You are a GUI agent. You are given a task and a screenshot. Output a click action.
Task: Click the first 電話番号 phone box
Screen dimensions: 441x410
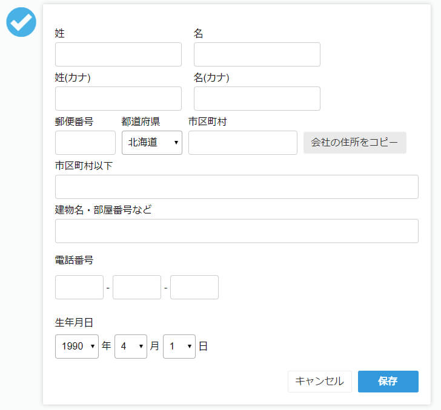[79, 287]
